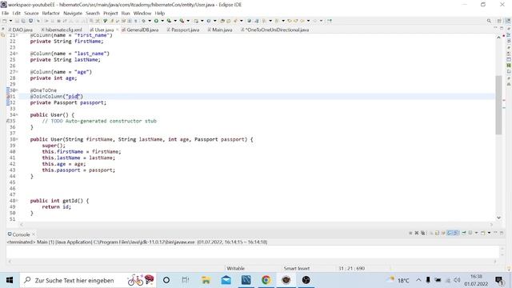512x288 pixels.
Task: Open the Java EE perspective icon at top right
Action: point(508,21)
